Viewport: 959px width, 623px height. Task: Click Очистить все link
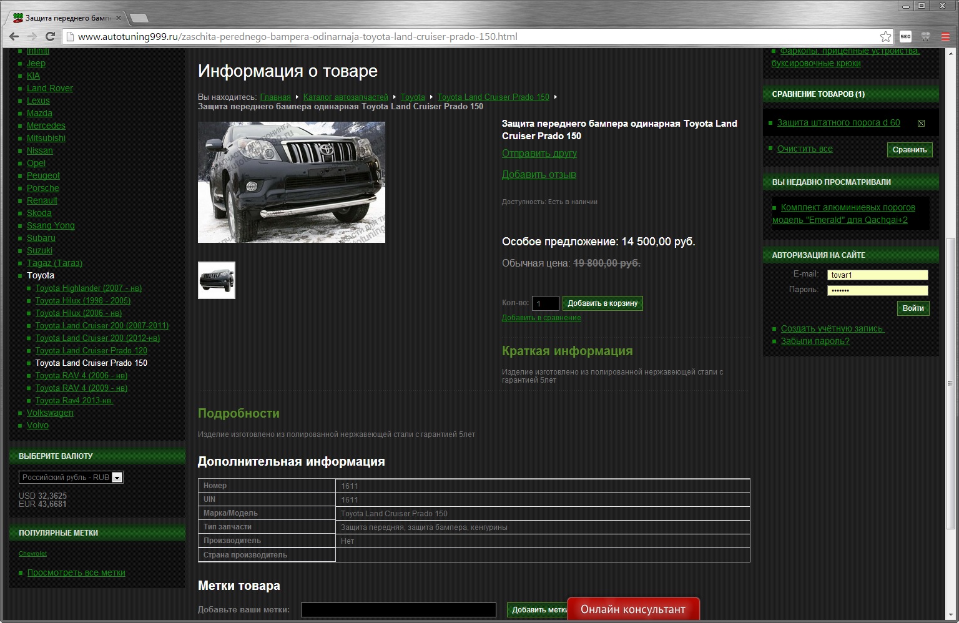click(805, 149)
